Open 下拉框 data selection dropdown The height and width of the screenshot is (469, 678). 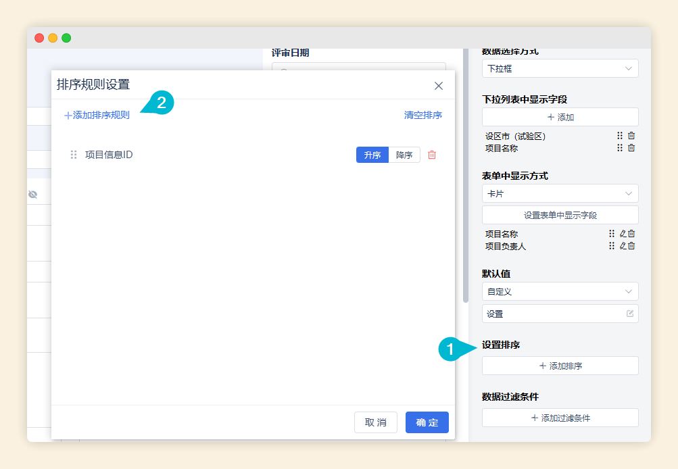tap(560, 68)
